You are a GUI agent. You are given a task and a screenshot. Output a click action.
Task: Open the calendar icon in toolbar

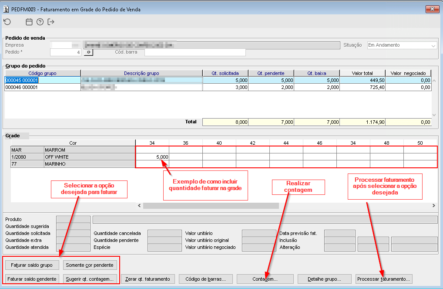point(29,22)
